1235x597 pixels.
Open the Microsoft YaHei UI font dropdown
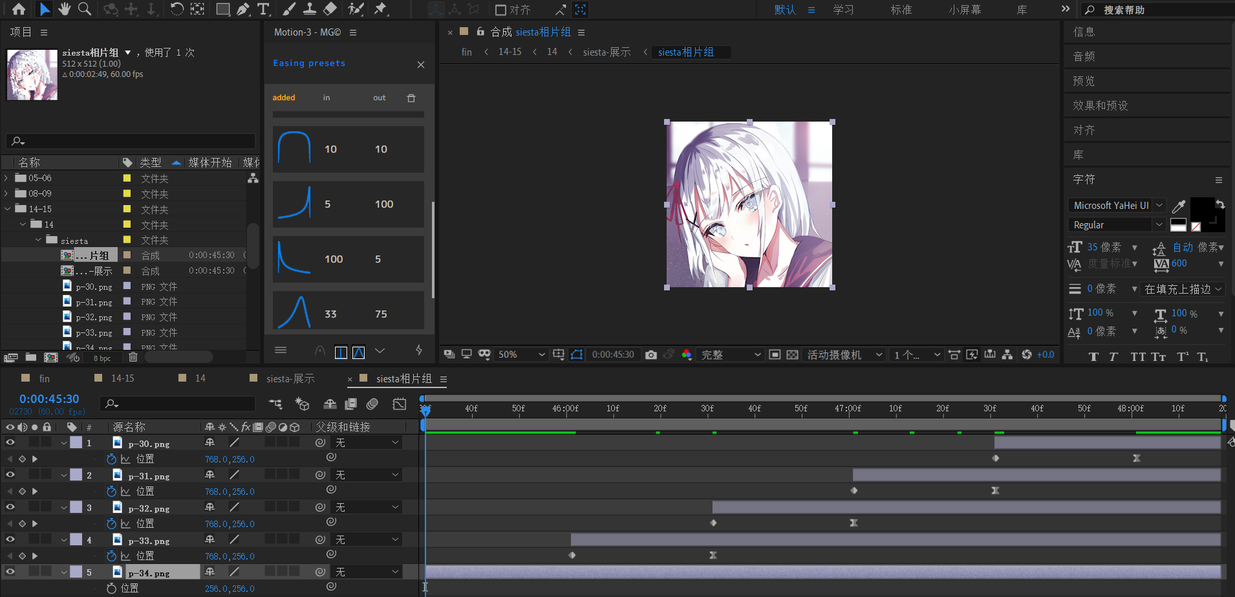click(1117, 205)
